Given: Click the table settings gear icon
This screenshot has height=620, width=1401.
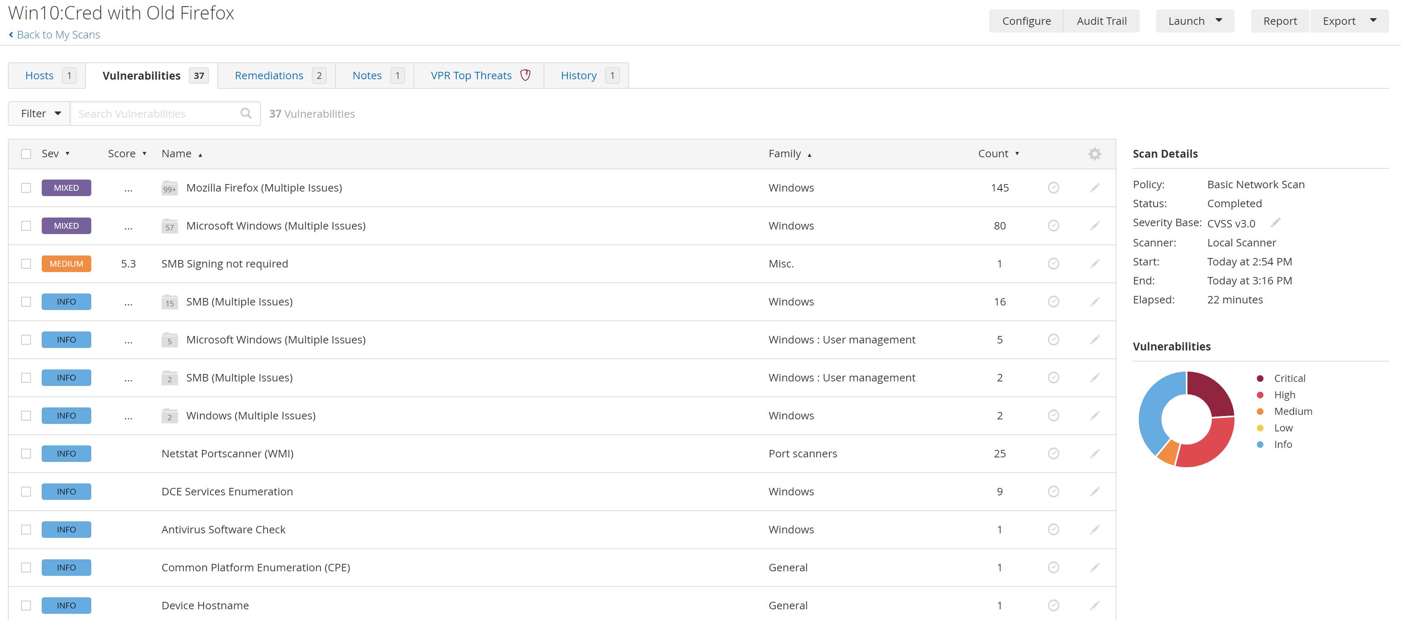Looking at the screenshot, I should click(x=1094, y=154).
